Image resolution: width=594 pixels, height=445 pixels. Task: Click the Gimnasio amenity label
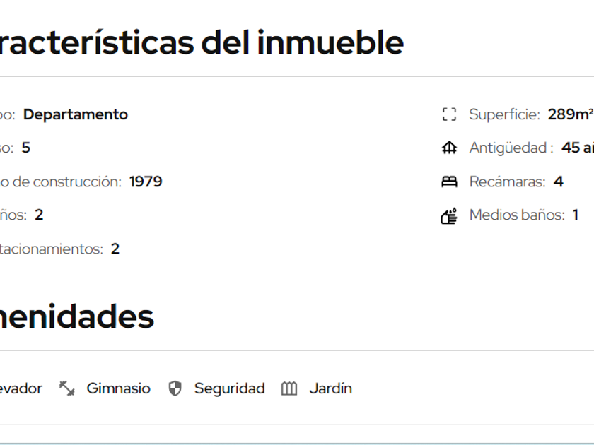point(118,388)
